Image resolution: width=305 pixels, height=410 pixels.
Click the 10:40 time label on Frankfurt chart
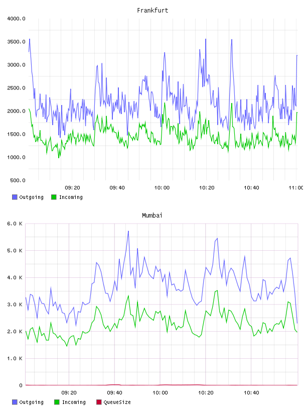(x=251, y=188)
